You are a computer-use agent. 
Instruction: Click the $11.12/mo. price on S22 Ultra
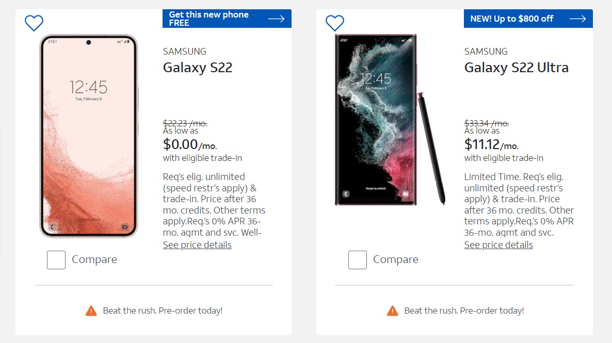(482, 144)
